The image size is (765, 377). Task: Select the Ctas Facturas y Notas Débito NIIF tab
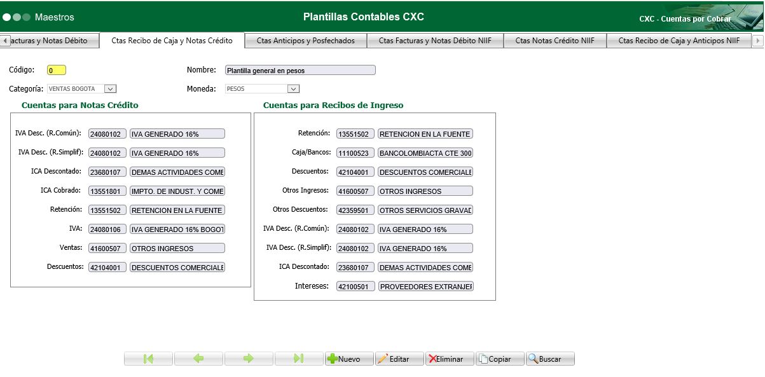tap(435, 39)
